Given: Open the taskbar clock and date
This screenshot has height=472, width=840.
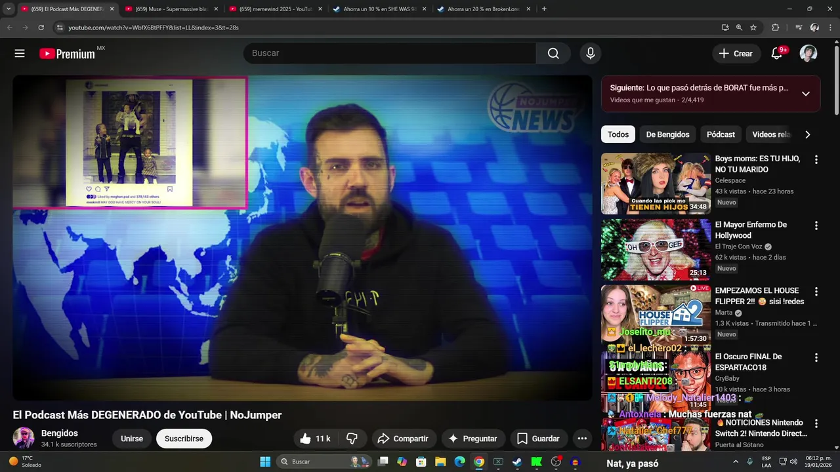Looking at the screenshot, I should (816, 462).
